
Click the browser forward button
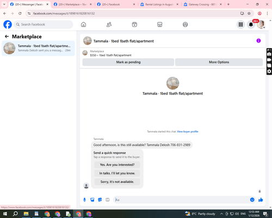coord(13,14)
